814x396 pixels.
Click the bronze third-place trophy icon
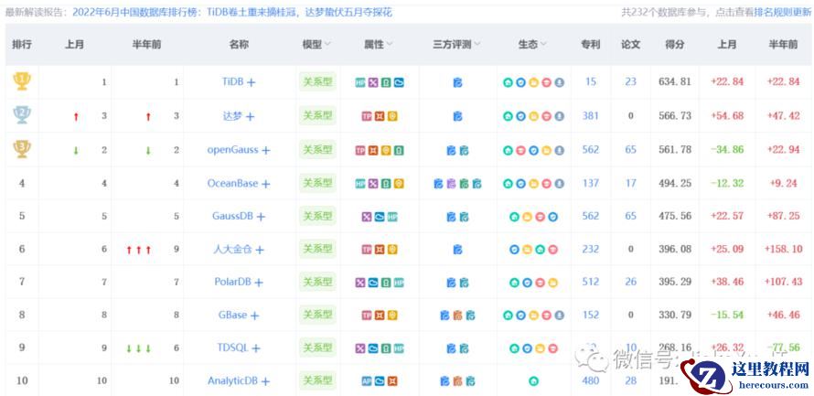tap(21, 149)
